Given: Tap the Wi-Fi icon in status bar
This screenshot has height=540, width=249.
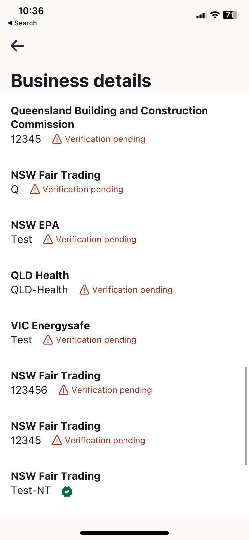Looking at the screenshot, I should click(x=215, y=15).
